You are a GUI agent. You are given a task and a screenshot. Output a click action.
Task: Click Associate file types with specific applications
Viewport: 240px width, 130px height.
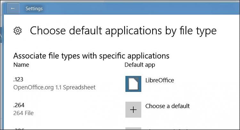pyautogui.click(x=91, y=56)
